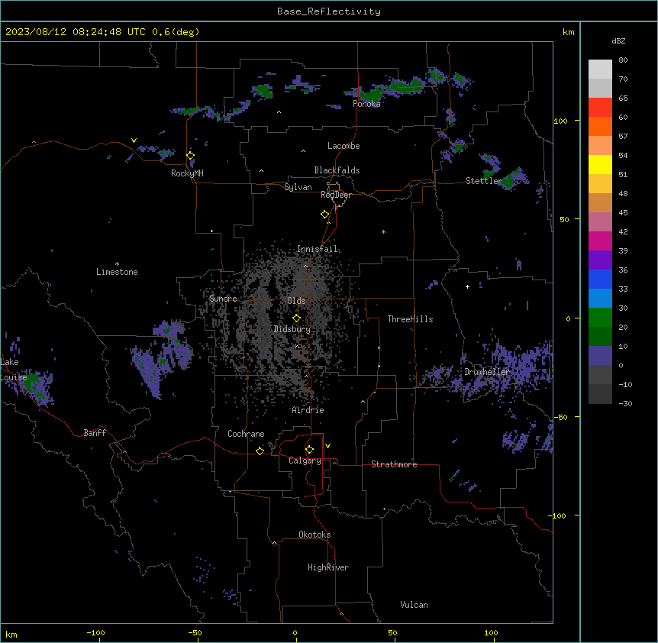The image size is (658, 643).
Task: Click the Ponoka city label
Action: [366, 104]
